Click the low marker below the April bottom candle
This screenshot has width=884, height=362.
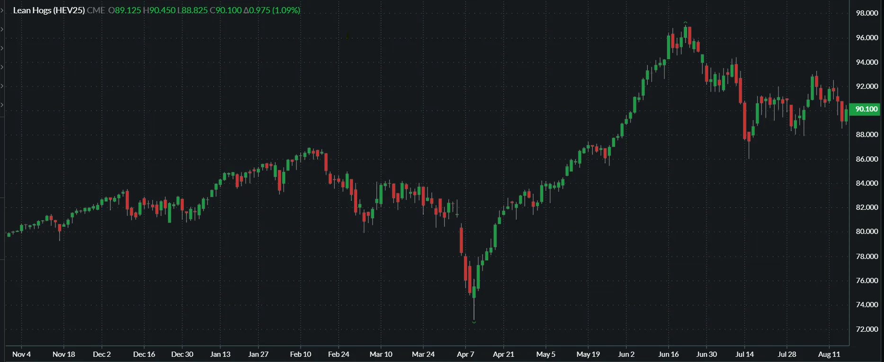[x=474, y=322]
